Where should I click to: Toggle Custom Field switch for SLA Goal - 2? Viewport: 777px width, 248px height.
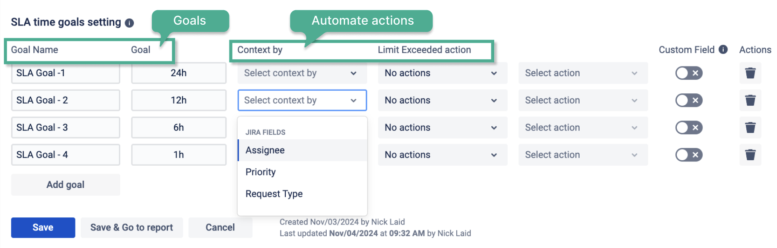688,101
